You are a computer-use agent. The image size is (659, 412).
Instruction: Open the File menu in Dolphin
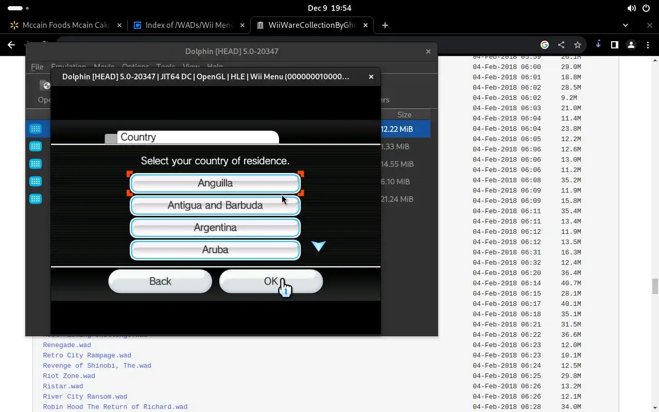(37, 67)
